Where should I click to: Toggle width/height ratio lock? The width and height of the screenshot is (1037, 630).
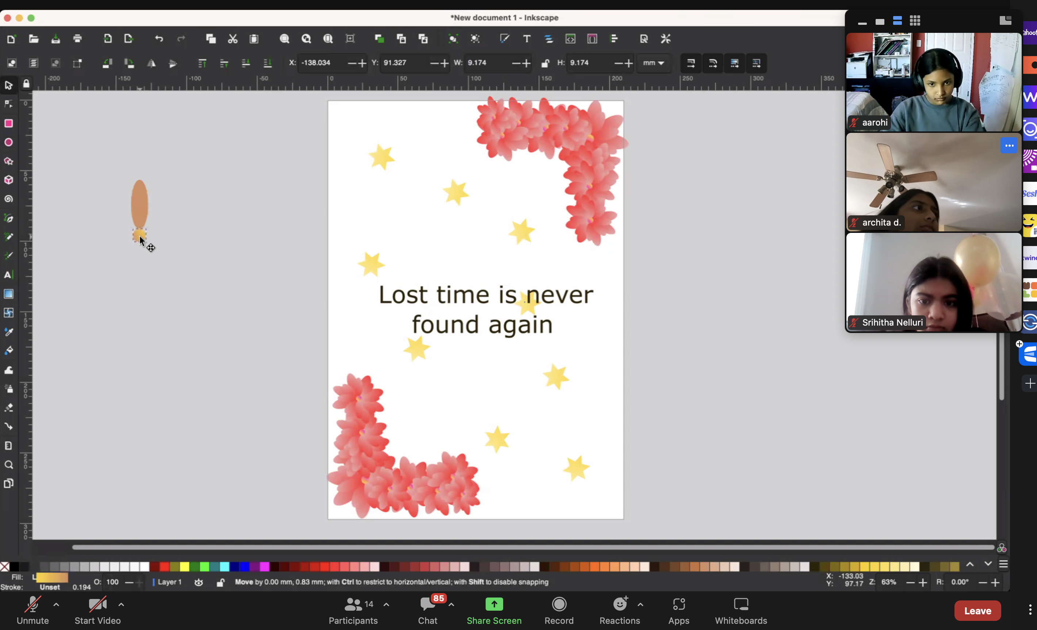545,63
